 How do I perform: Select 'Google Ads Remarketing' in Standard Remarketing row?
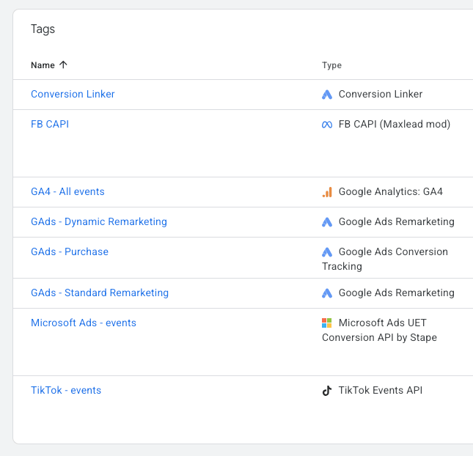click(x=397, y=293)
